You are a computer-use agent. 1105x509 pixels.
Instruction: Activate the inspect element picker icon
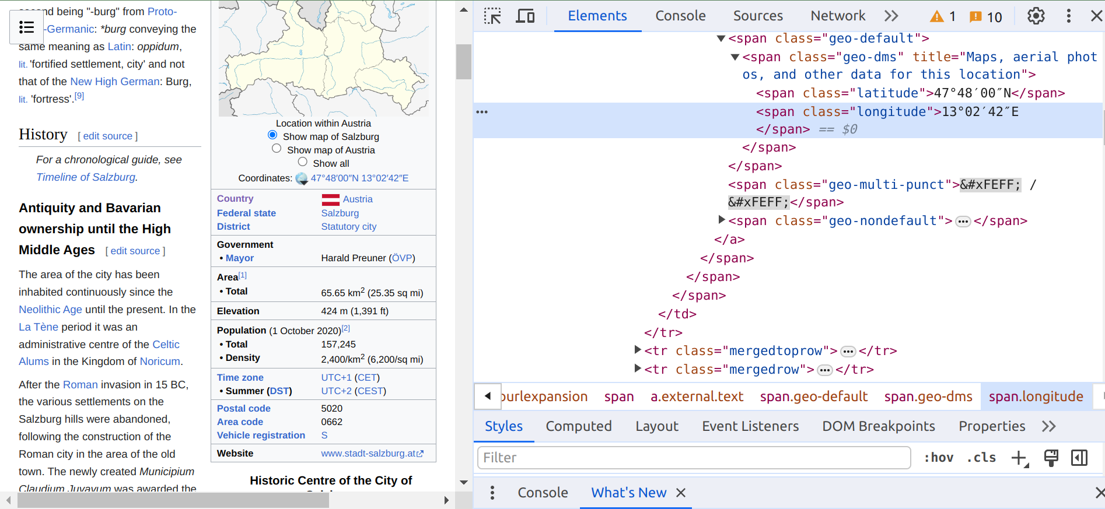[492, 16]
